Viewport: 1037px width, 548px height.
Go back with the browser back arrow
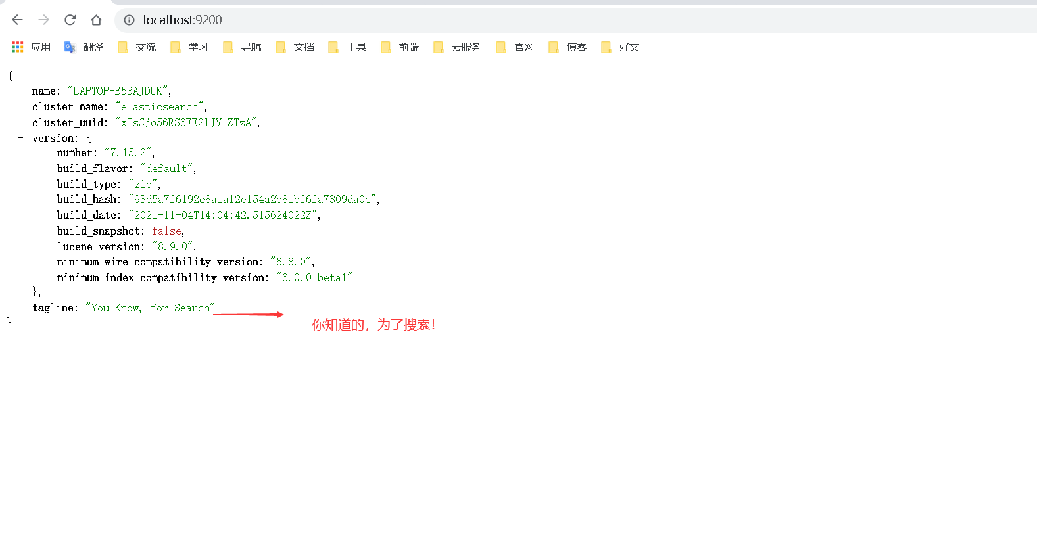(18, 20)
